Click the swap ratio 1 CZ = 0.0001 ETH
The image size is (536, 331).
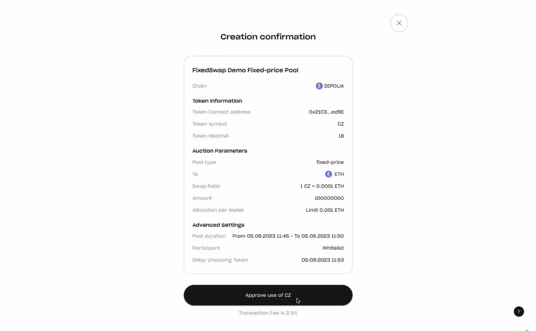pos(322,186)
